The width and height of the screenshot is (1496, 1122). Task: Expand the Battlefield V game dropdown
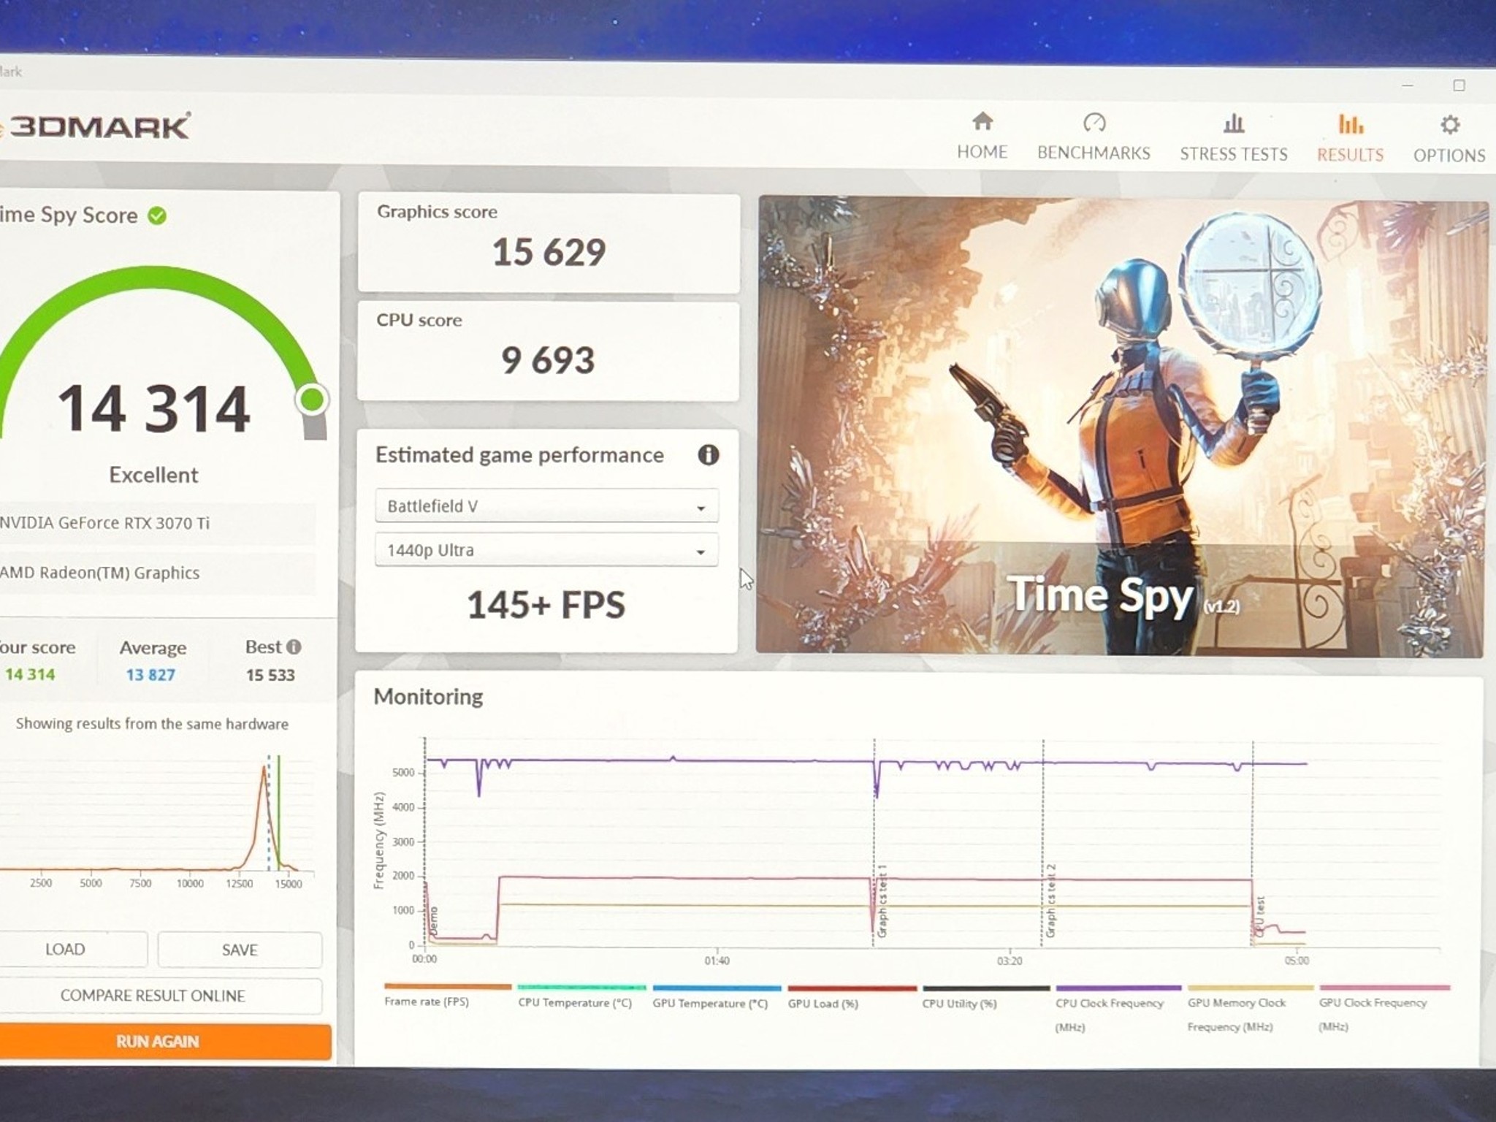[x=546, y=506]
